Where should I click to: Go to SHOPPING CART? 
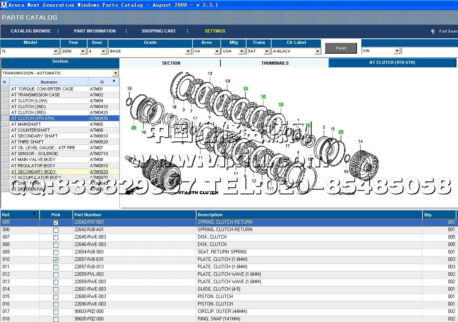pyautogui.click(x=159, y=31)
